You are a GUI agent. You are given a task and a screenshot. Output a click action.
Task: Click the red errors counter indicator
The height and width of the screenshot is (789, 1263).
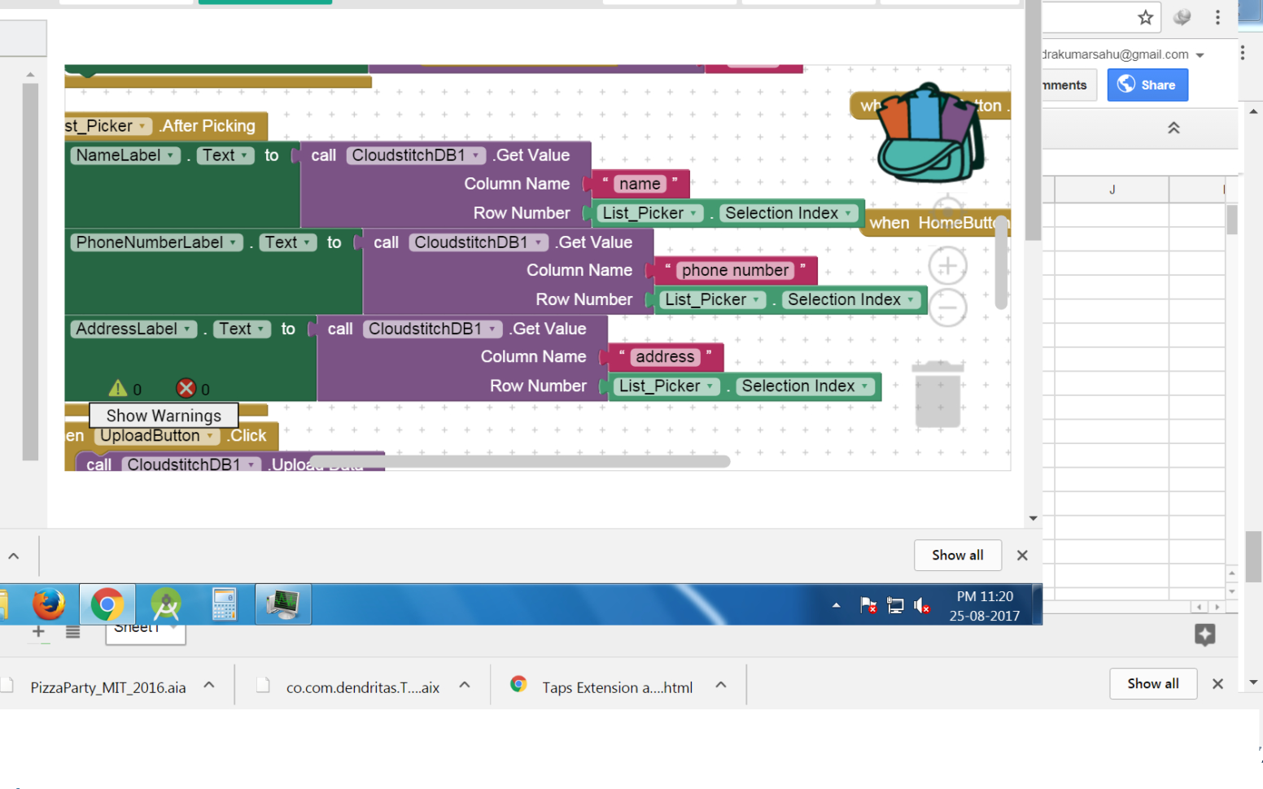(x=188, y=388)
